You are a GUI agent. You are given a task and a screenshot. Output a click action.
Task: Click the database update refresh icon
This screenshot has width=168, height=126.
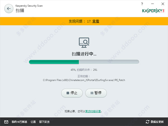click(x=148, y=122)
